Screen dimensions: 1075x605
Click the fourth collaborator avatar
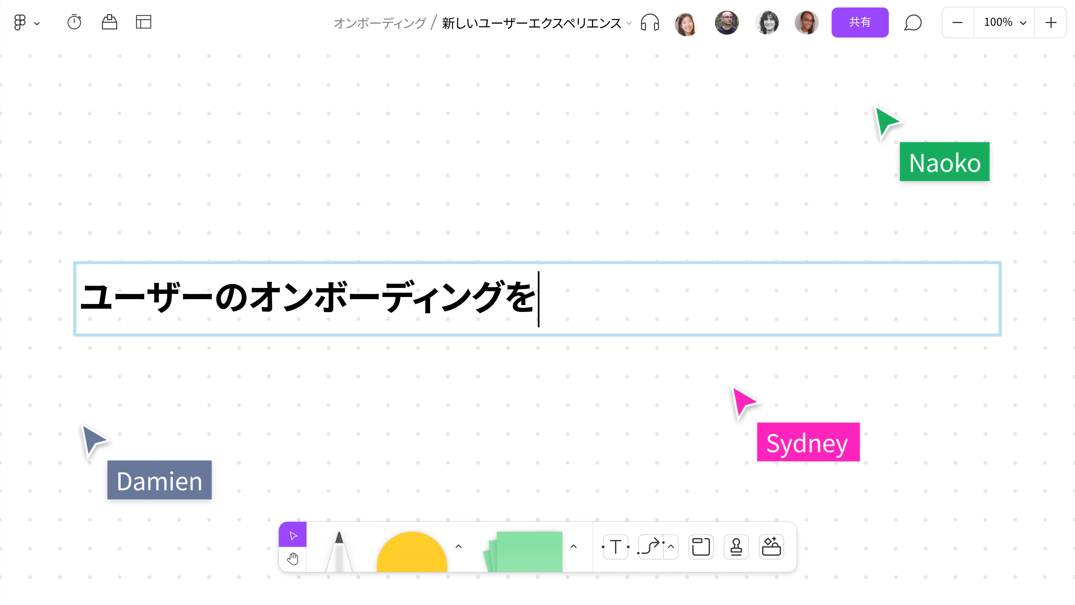[x=807, y=22]
